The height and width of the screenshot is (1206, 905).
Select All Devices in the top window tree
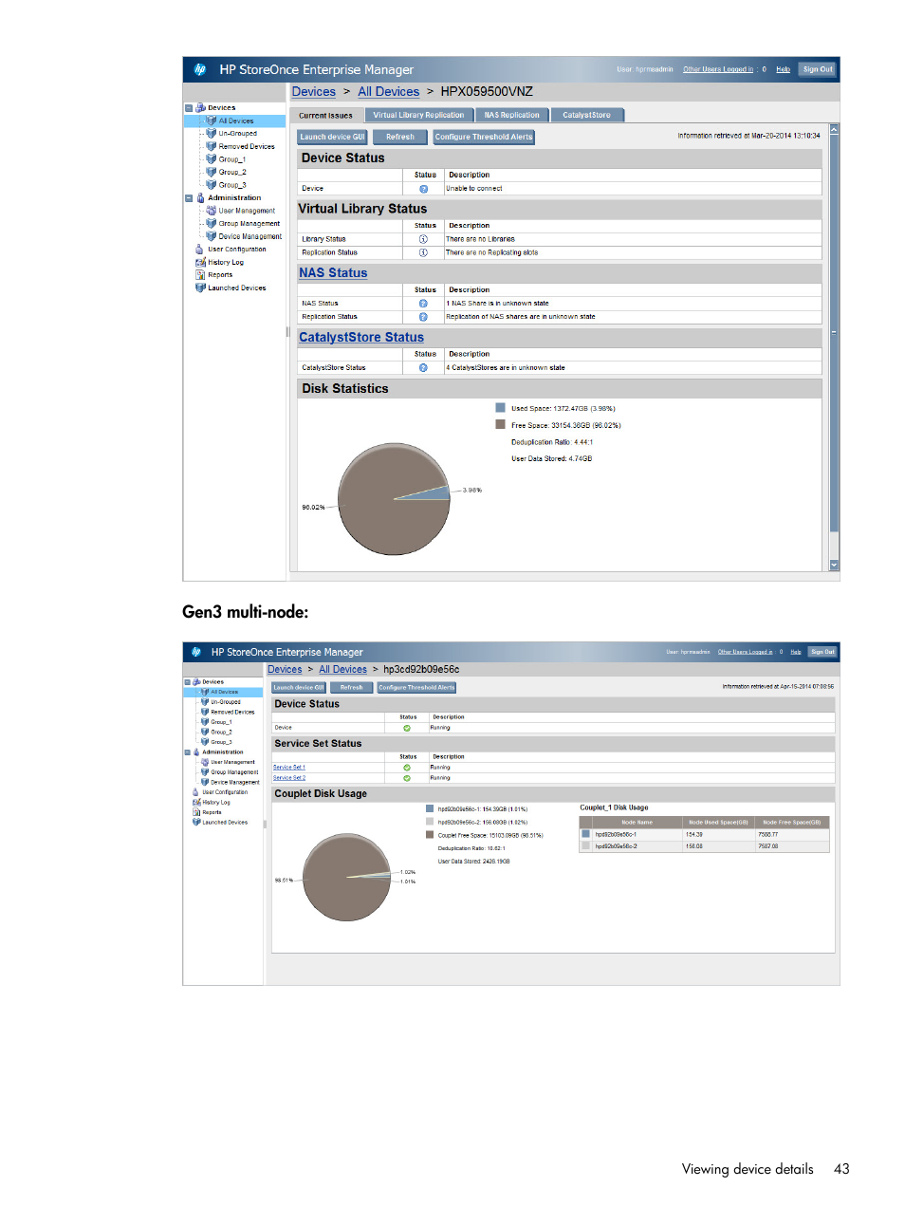[236, 121]
